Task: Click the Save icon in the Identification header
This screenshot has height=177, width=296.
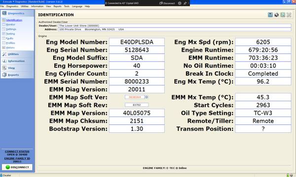Action: [x=270, y=15]
